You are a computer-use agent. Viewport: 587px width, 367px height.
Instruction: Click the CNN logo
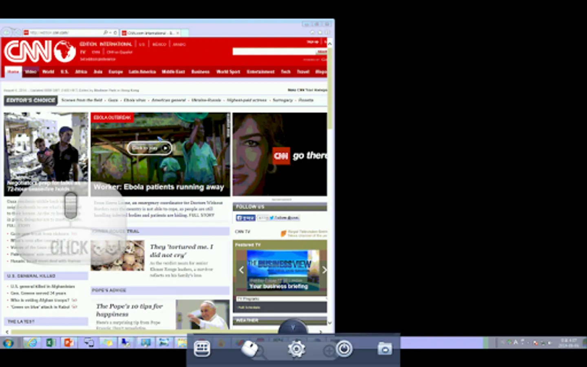(x=40, y=52)
